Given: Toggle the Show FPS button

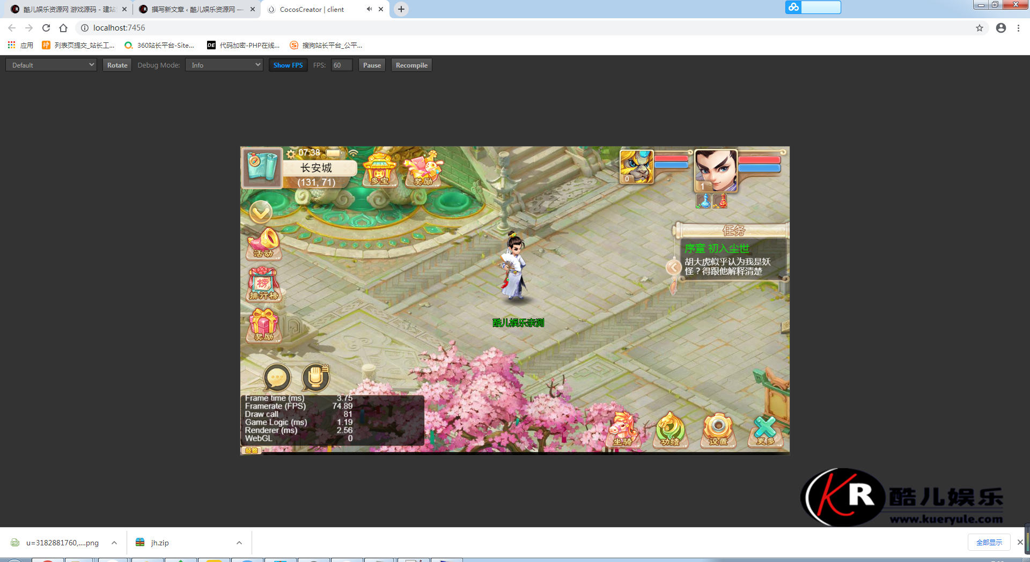Looking at the screenshot, I should (288, 65).
